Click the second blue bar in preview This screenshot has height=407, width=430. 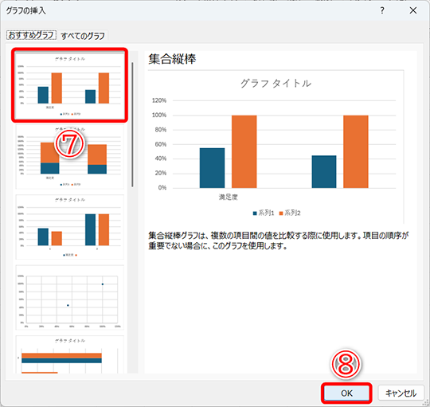click(324, 172)
